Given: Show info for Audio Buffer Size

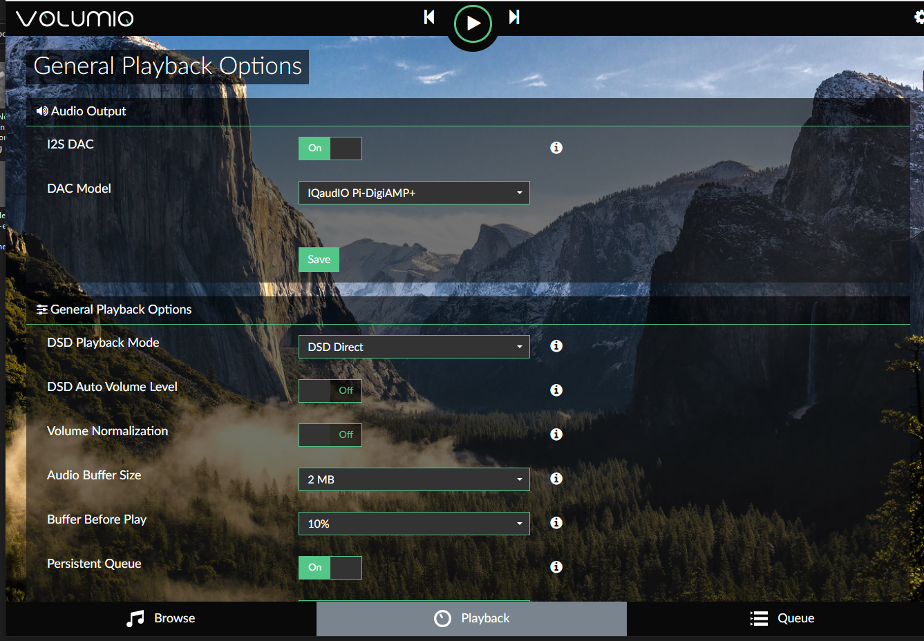Looking at the screenshot, I should [556, 479].
